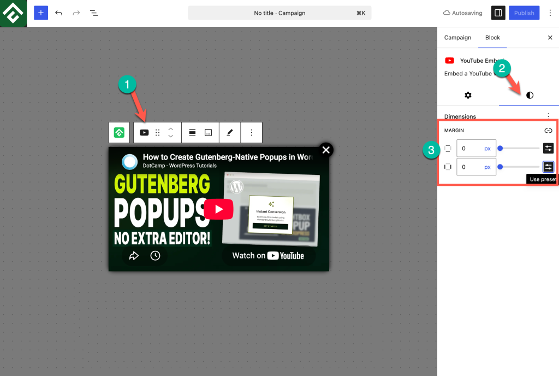The height and width of the screenshot is (376, 559).
Task: Click Watch on YouTube
Action: coord(268,255)
